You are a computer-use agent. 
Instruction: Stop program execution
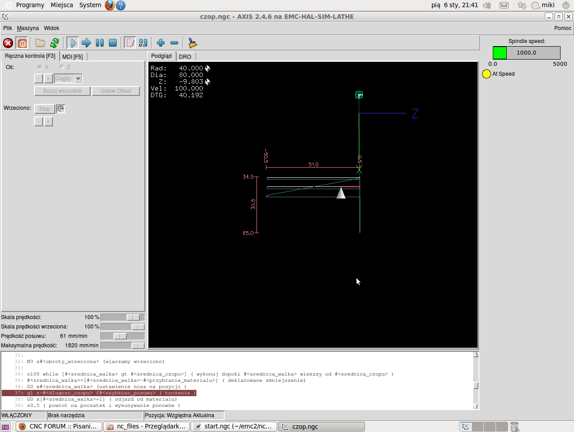click(x=113, y=43)
